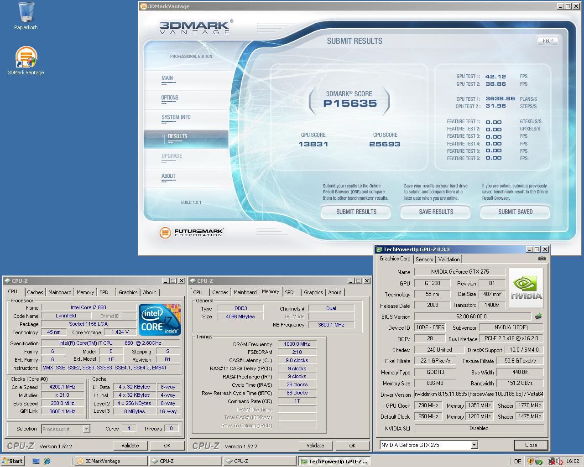Viewport: 584px width, 467px height.
Task: Click the title bar icon of the CPU-Z CPU window
Action: pyautogui.click(x=8, y=281)
